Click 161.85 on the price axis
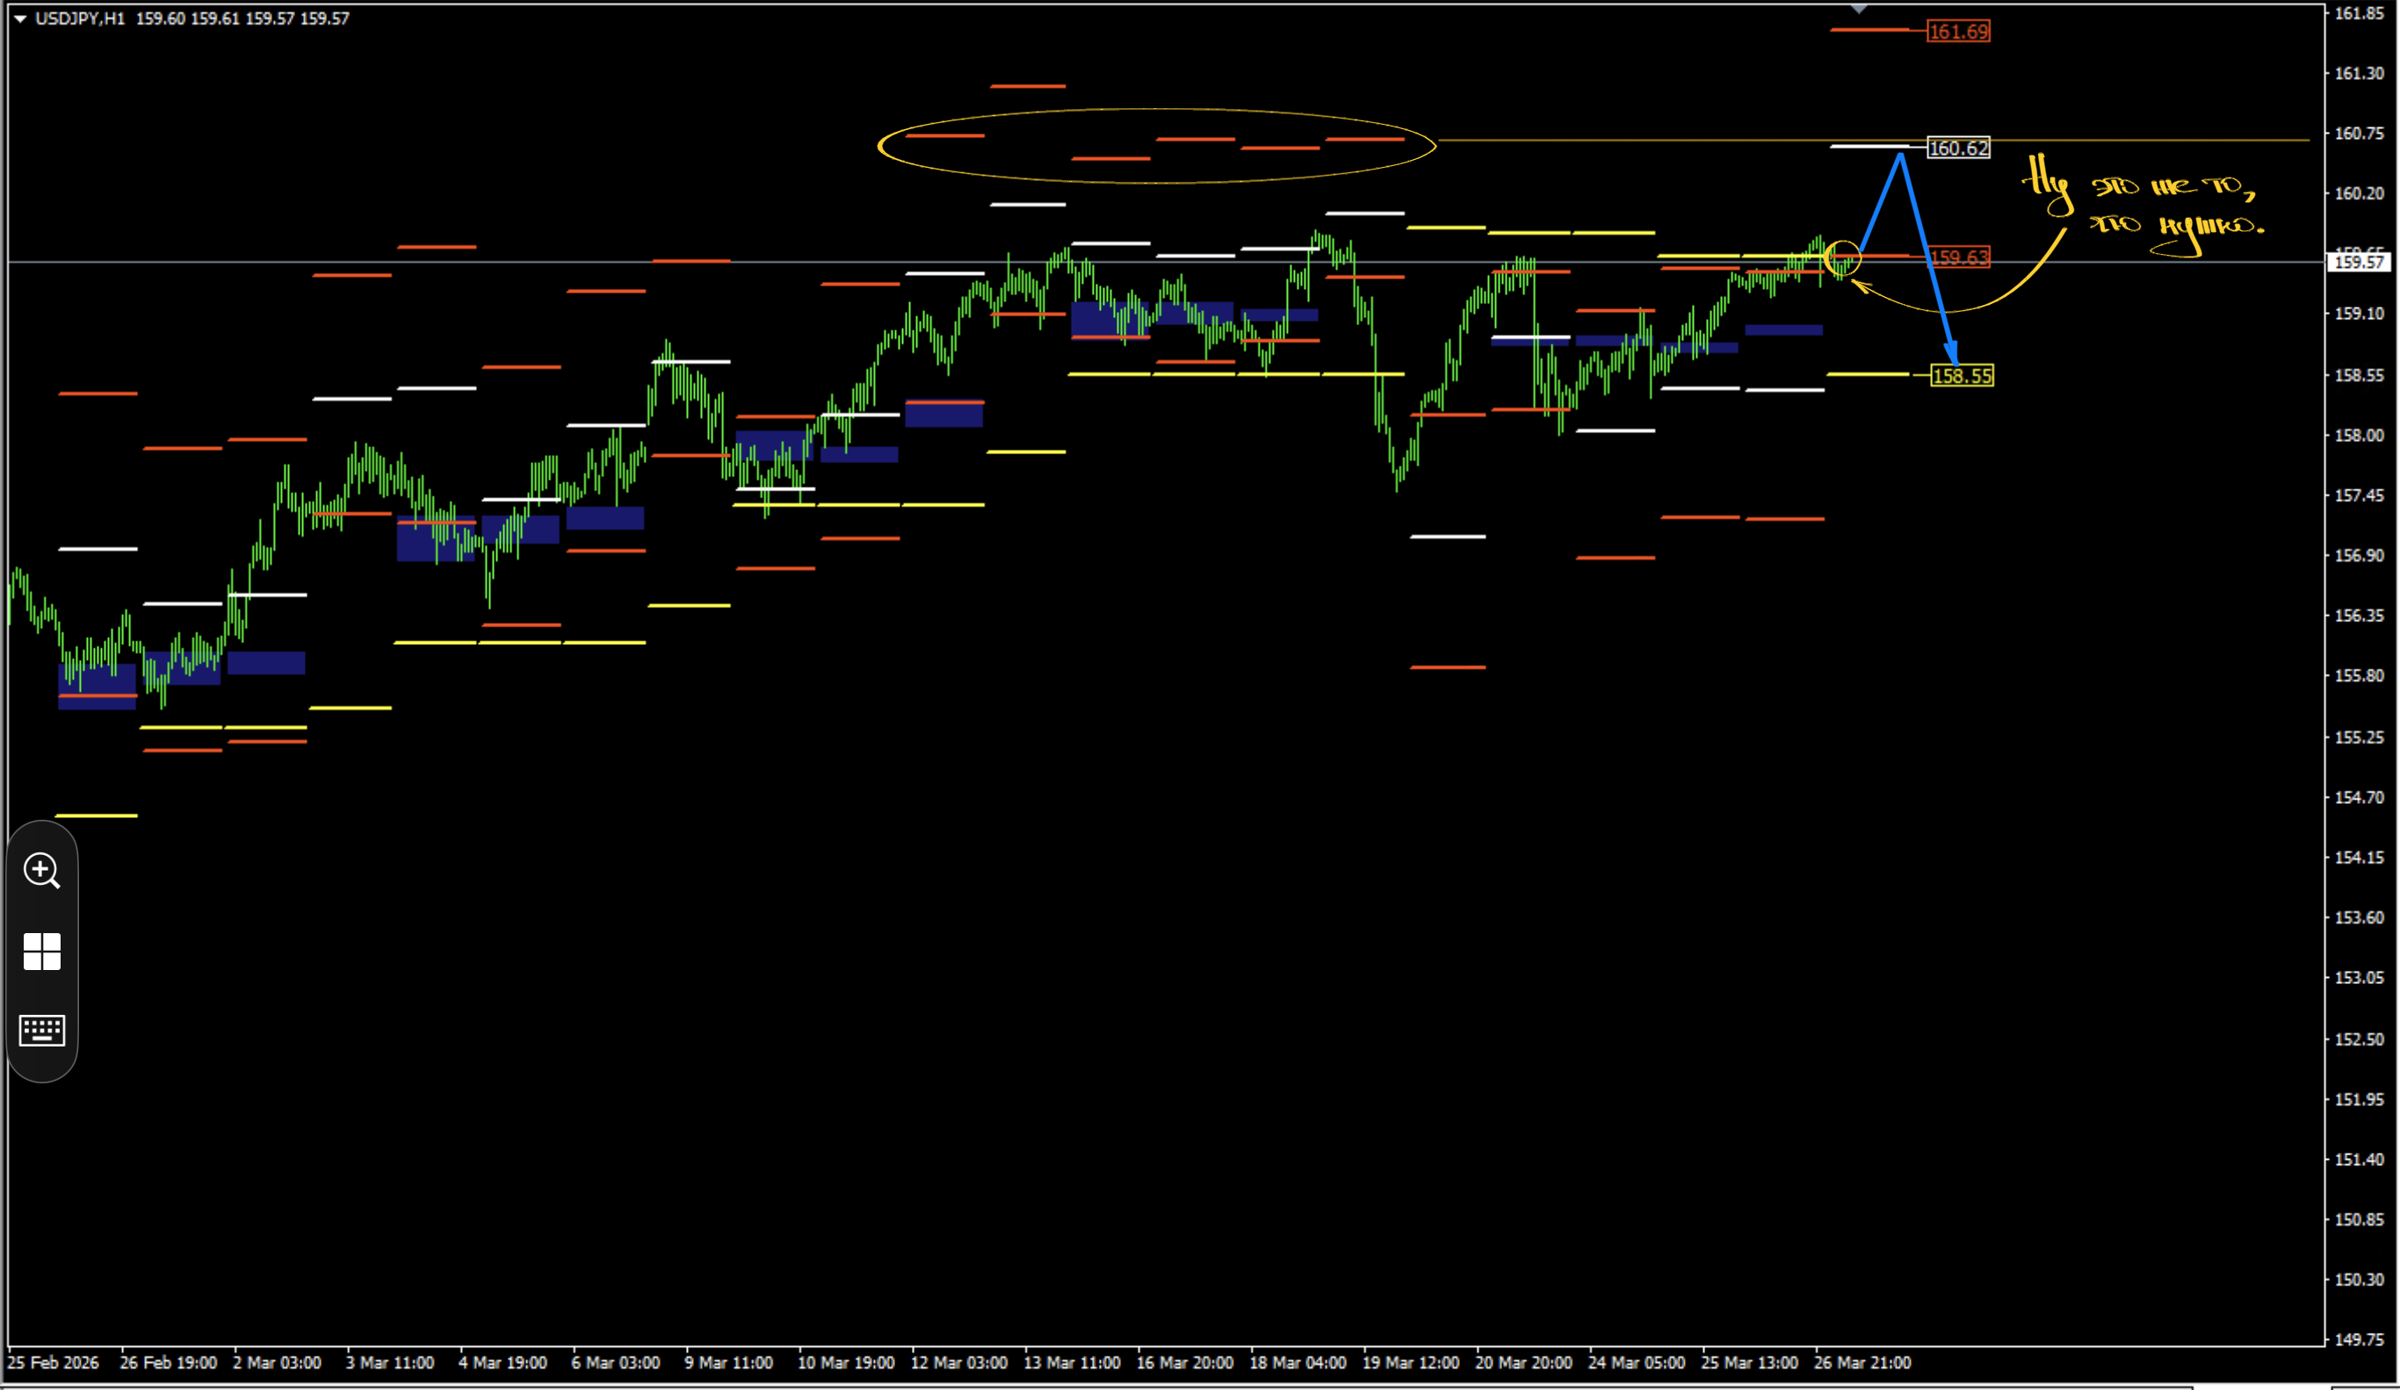 [2359, 13]
